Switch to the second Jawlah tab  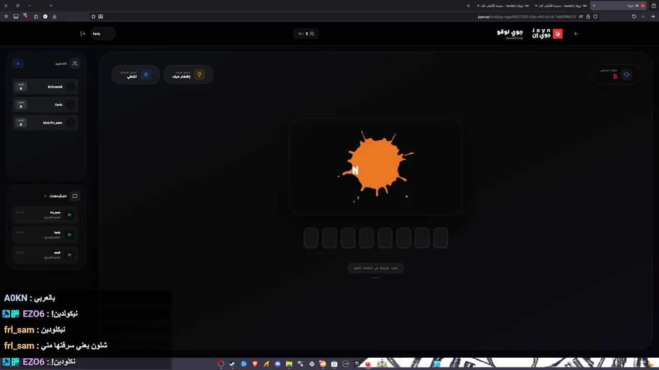pos(504,6)
